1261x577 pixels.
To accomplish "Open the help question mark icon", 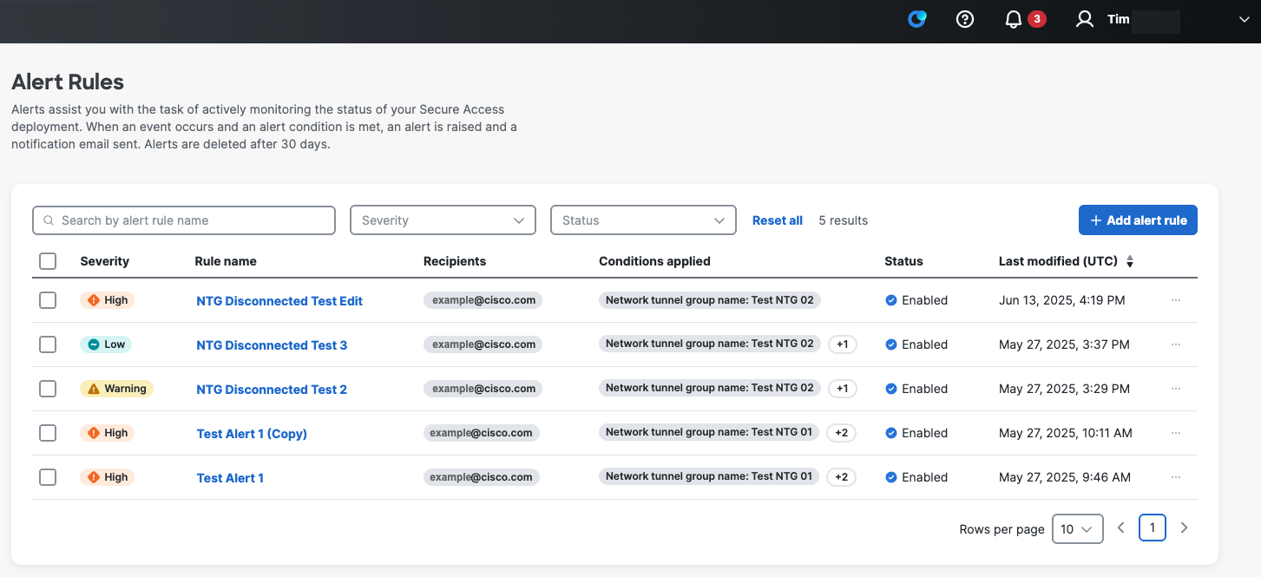I will click(965, 19).
